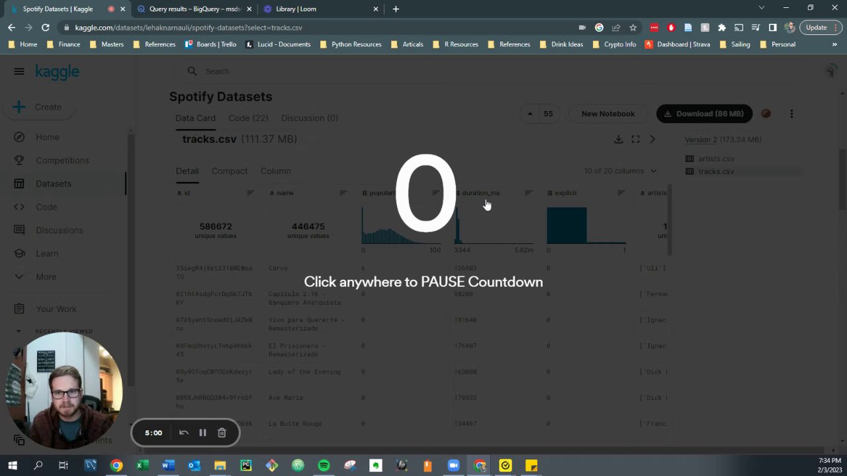This screenshot has width=847, height=476.
Task: Delete the Loom recording
Action: click(x=222, y=433)
